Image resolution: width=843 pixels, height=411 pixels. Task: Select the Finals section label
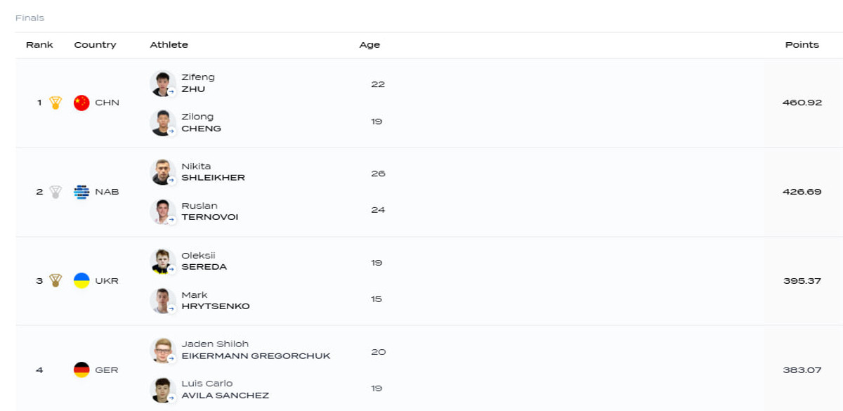point(30,18)
